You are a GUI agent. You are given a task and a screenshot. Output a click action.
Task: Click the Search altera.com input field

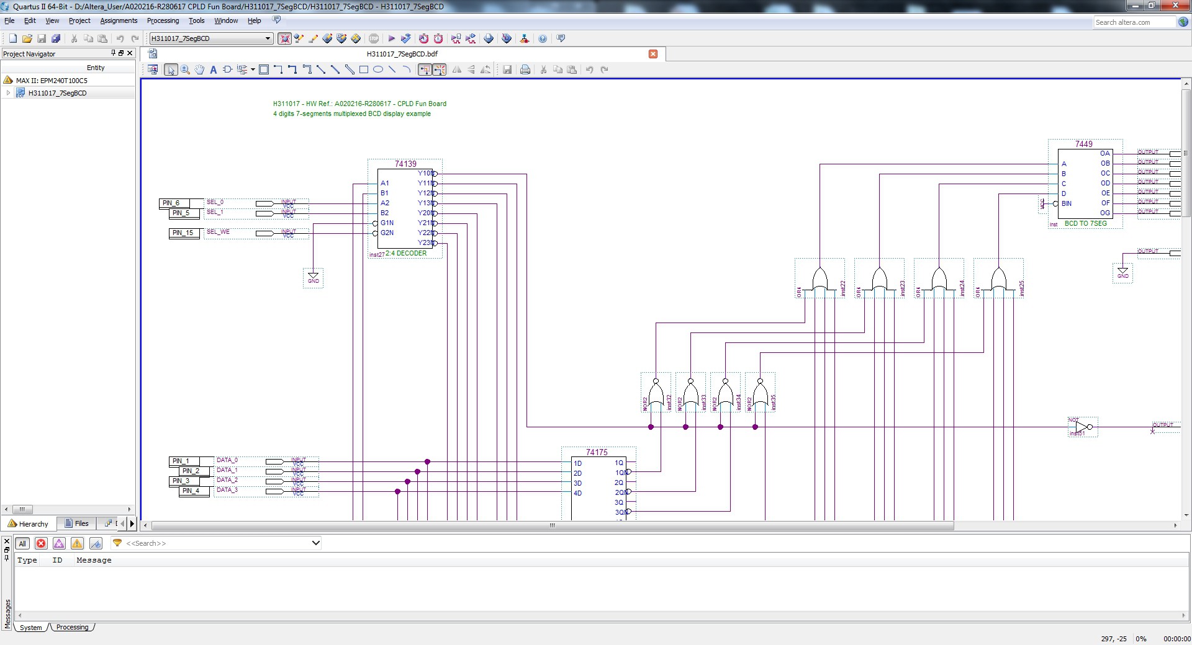click(x=1136, y=22)
